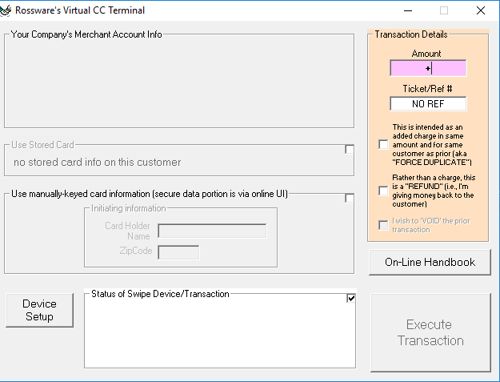Enable the manually-keyed card information checkbox
The width and height of the screenshot is (500, 382).
pyautogui.click(x=350, y=198)
